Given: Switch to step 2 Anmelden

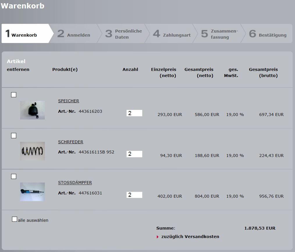Looking at the screenshot, I should 74,34.
